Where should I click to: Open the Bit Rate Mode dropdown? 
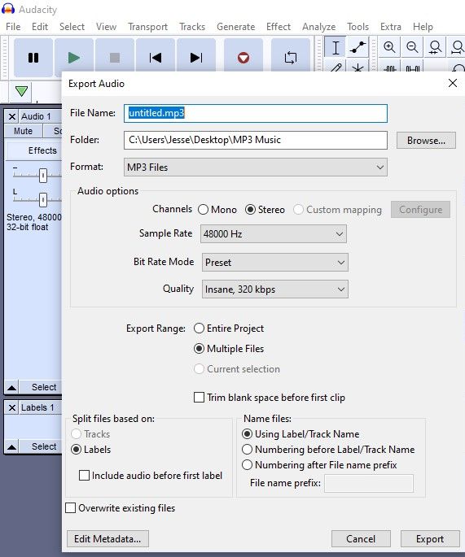[274, 262]
